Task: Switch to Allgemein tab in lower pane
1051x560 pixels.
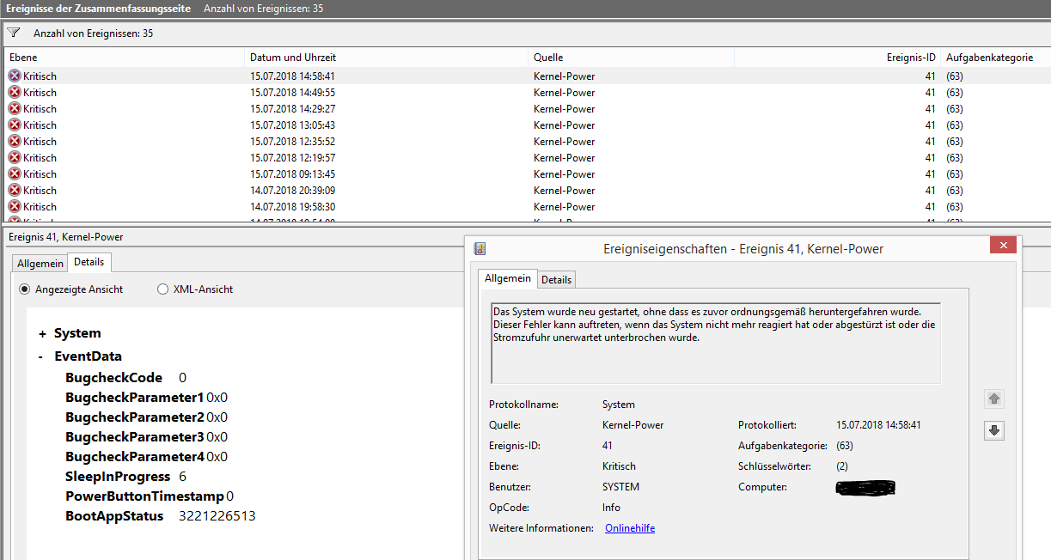Action: tap(40, 264)
